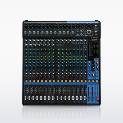Click the XLR combo input jack of channel 5
Image resolution: width=123 pixels, height=123 pixels.
click(x=43, y=26)
